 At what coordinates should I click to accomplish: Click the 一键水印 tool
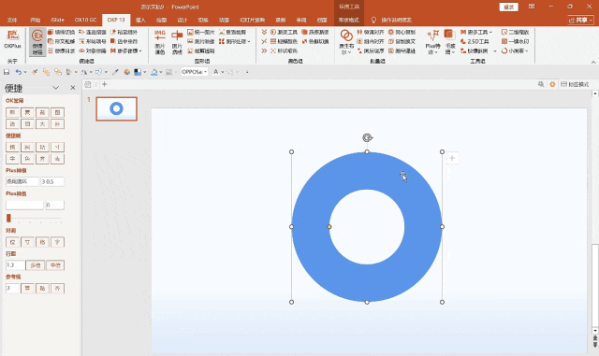coord(515,41)
